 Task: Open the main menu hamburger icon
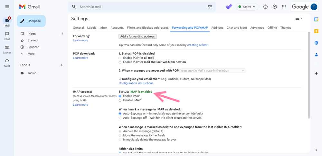point(7,7)
